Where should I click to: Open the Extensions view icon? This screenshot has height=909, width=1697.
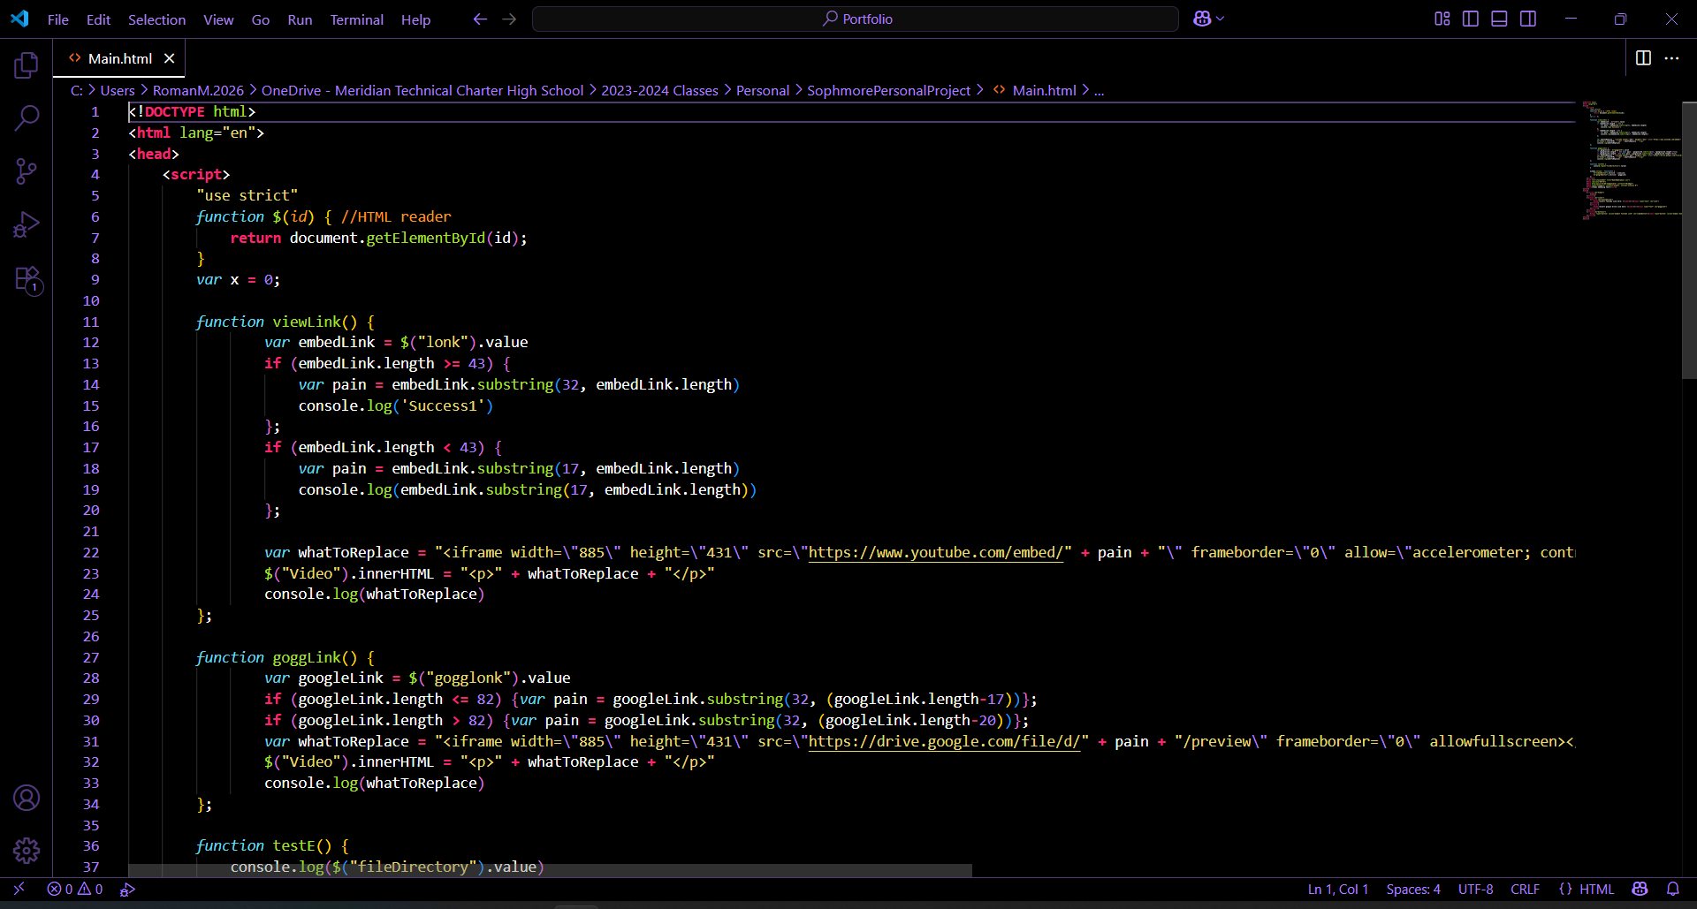coord(27,280)
